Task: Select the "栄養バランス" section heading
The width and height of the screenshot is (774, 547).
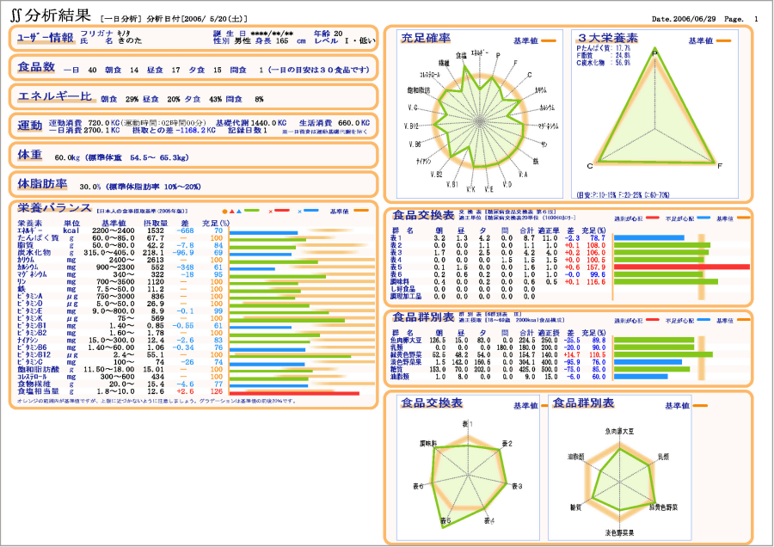Action: tap(55, 208)
